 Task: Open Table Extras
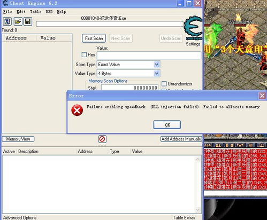tap(184, 217)
